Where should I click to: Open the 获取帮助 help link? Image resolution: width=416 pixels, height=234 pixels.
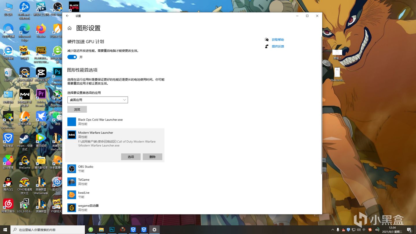(278, 40)
